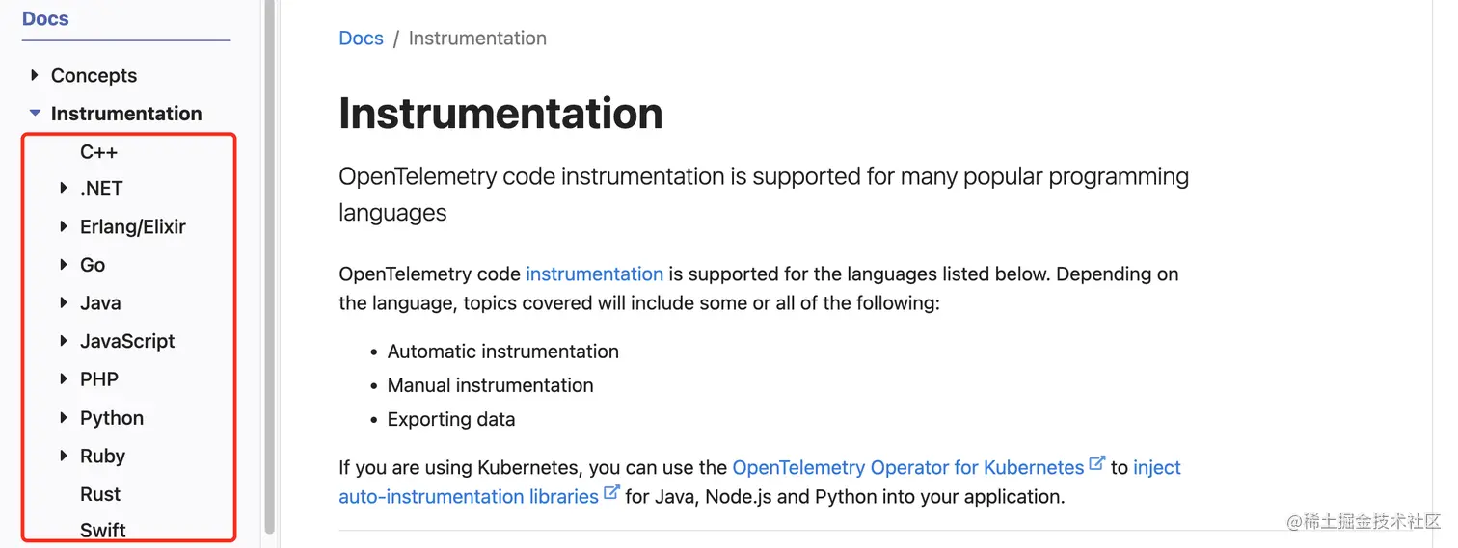The height and width of the screenshot is (548, 1458).
Task: Expand the .NET section arrow
Action: [x=64, y=189]
